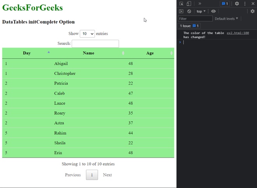Select the console log message text
The width and height of the screenshot is (257, 188).
[x=204, y=35]
